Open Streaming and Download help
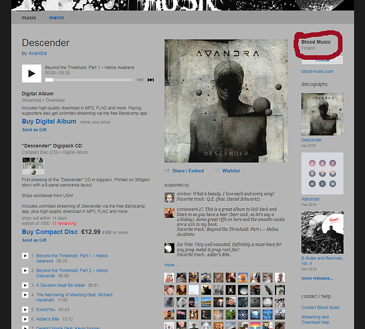Image resolution: width=365 pixels, height=329 pixels. coord(316,319)
